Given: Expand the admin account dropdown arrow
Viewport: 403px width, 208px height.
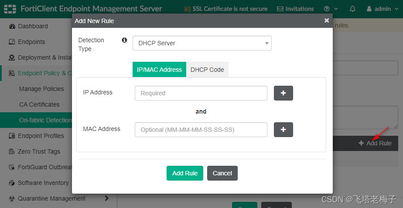Looking at the screenshot, I should coord(396,9).
